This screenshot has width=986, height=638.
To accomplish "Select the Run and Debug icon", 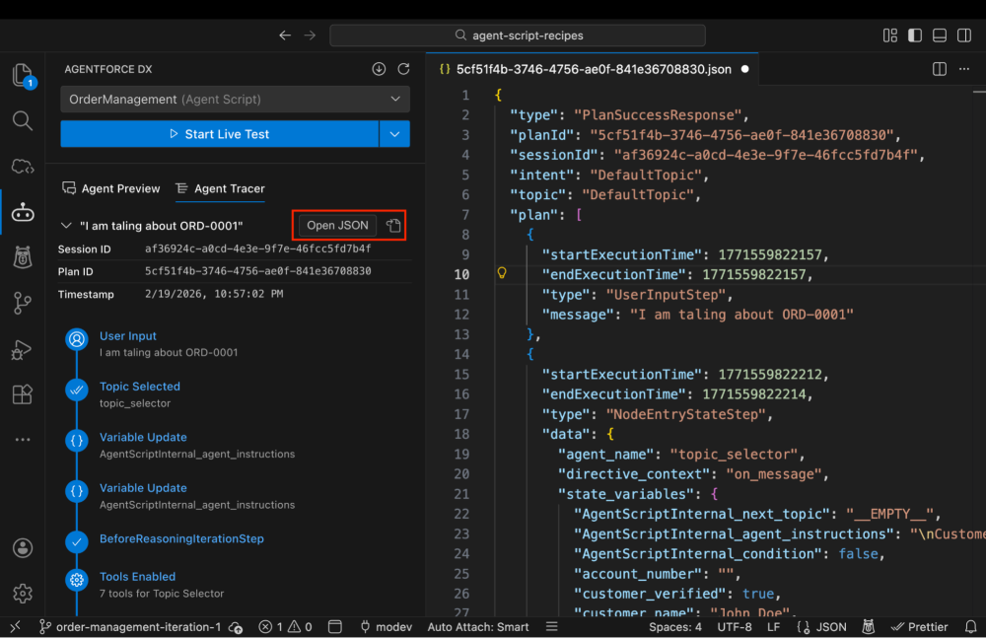I will [22, 348].
